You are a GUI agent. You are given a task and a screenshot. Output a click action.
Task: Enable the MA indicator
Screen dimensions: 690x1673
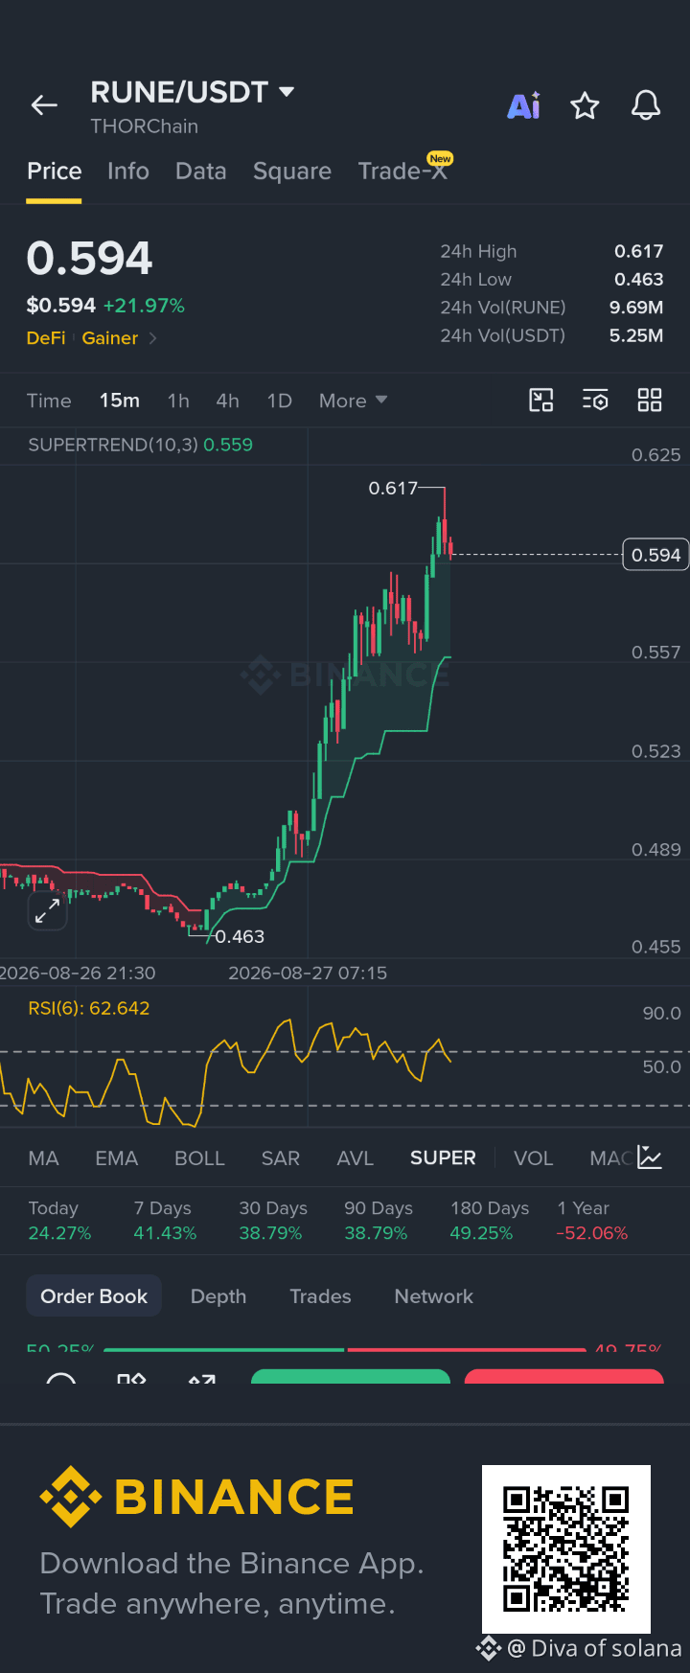(x=43, y=1158)
